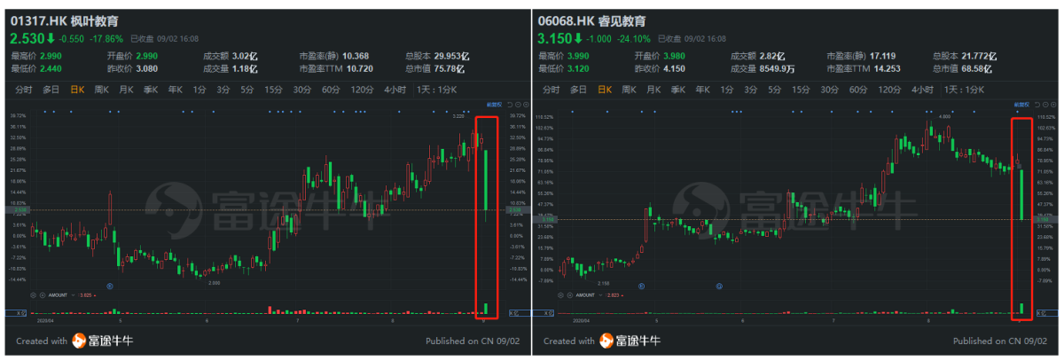
Task: Zoom in left chart with plus icon
Action: pyautogui.click(x=527, y=105)
